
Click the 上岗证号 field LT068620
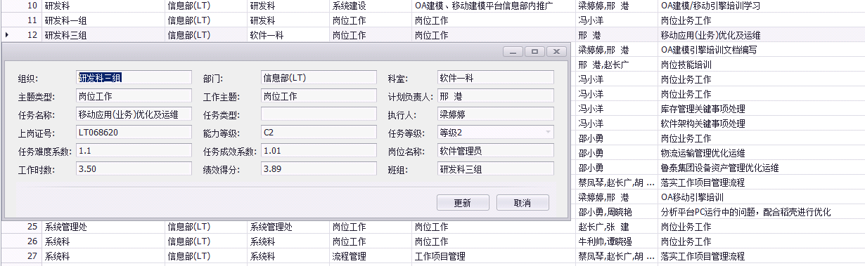click(134, 132)
